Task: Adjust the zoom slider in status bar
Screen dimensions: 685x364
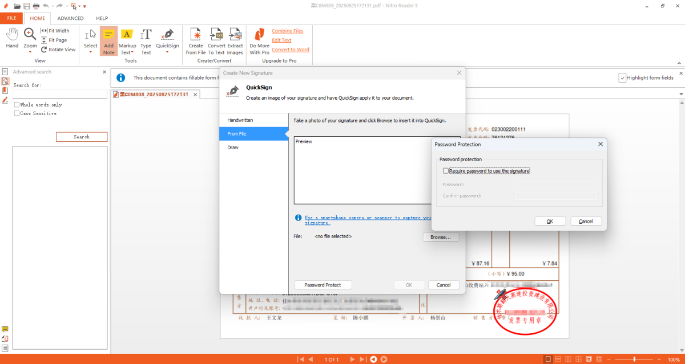Action: (635, 359)
